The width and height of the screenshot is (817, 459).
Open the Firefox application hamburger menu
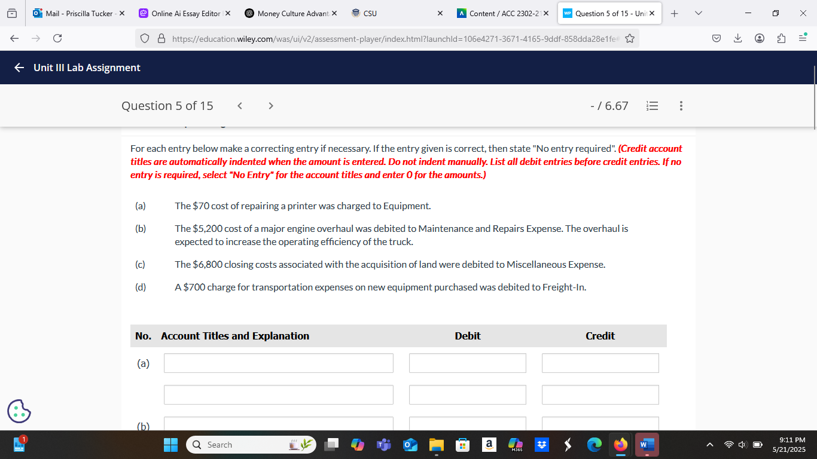[803, 38]
